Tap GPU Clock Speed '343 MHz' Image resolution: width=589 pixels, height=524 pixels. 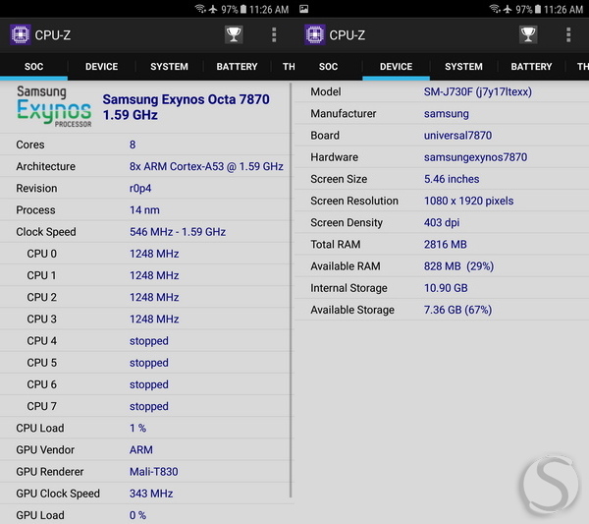[151, 494]
